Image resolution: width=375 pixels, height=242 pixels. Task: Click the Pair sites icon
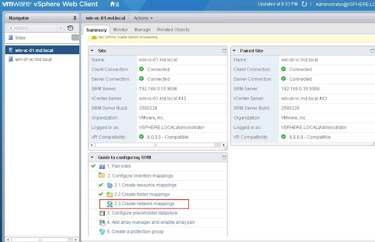click(102, 166)
